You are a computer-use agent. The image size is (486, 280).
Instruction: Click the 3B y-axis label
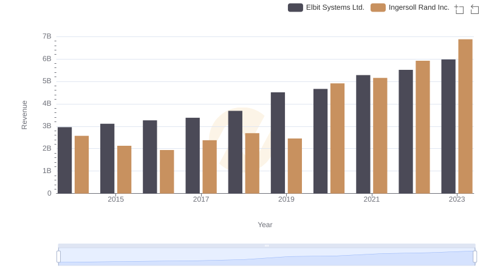pyautogui.click(x=47, y=126)
